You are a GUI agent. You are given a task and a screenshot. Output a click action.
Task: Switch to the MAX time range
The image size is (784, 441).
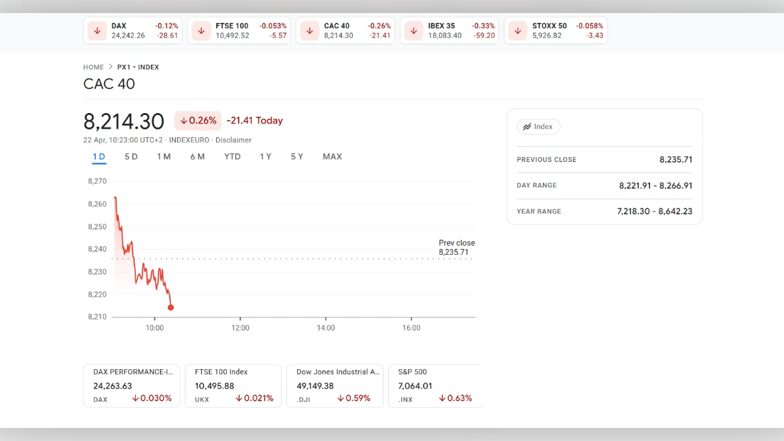point(332,156)
